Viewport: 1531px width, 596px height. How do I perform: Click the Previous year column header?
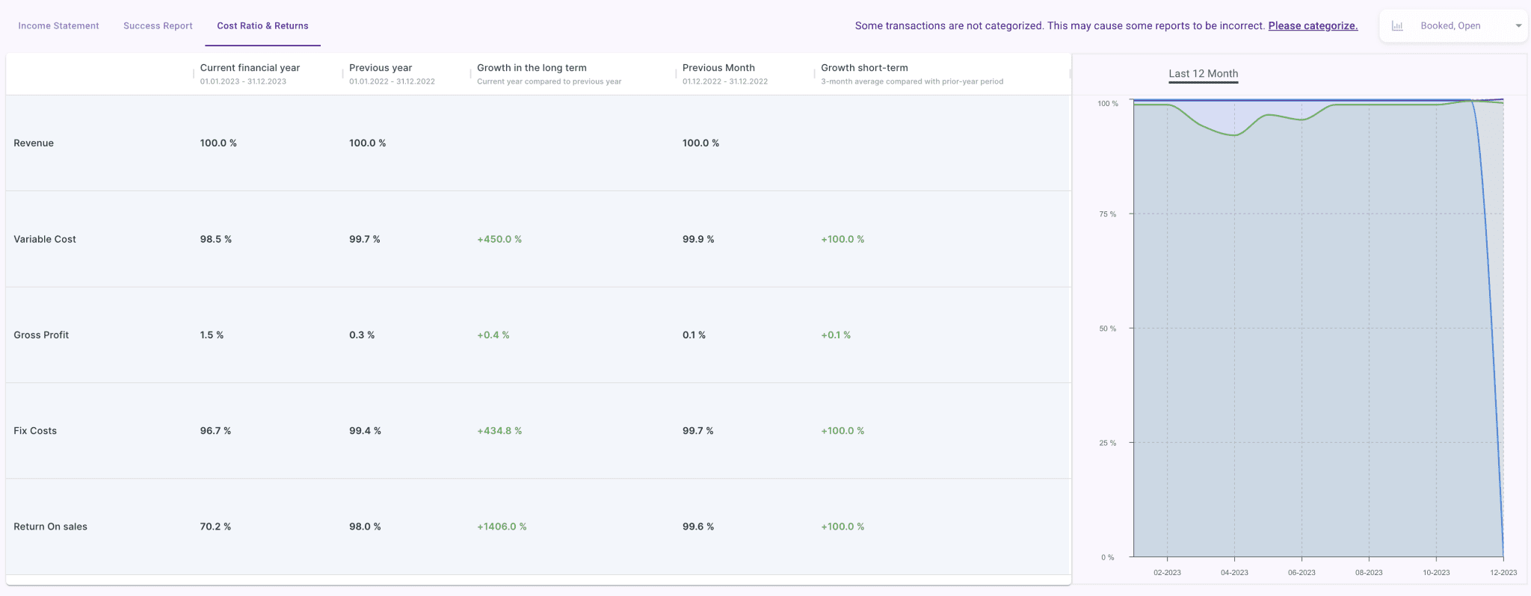[381, 68]
